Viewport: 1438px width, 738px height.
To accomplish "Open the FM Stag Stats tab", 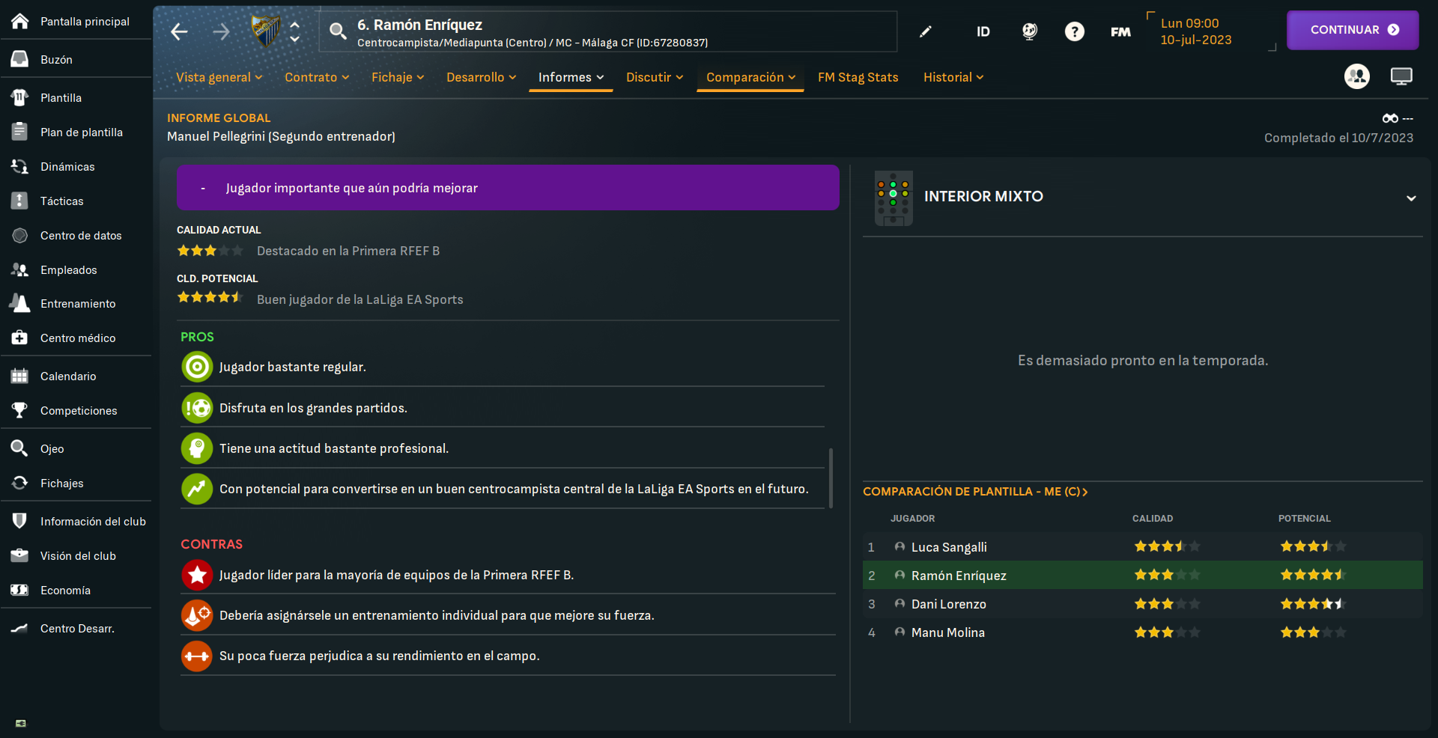I will [858, 77].
